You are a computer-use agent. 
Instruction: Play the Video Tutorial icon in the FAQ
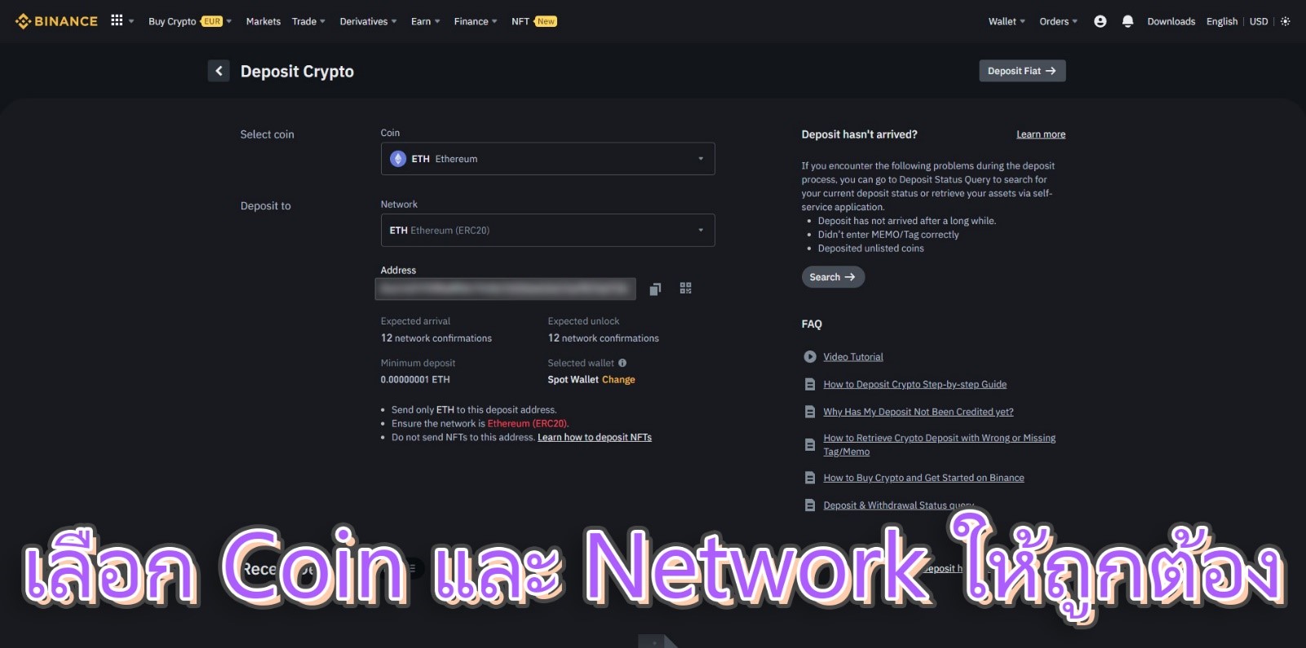point(809,357)
